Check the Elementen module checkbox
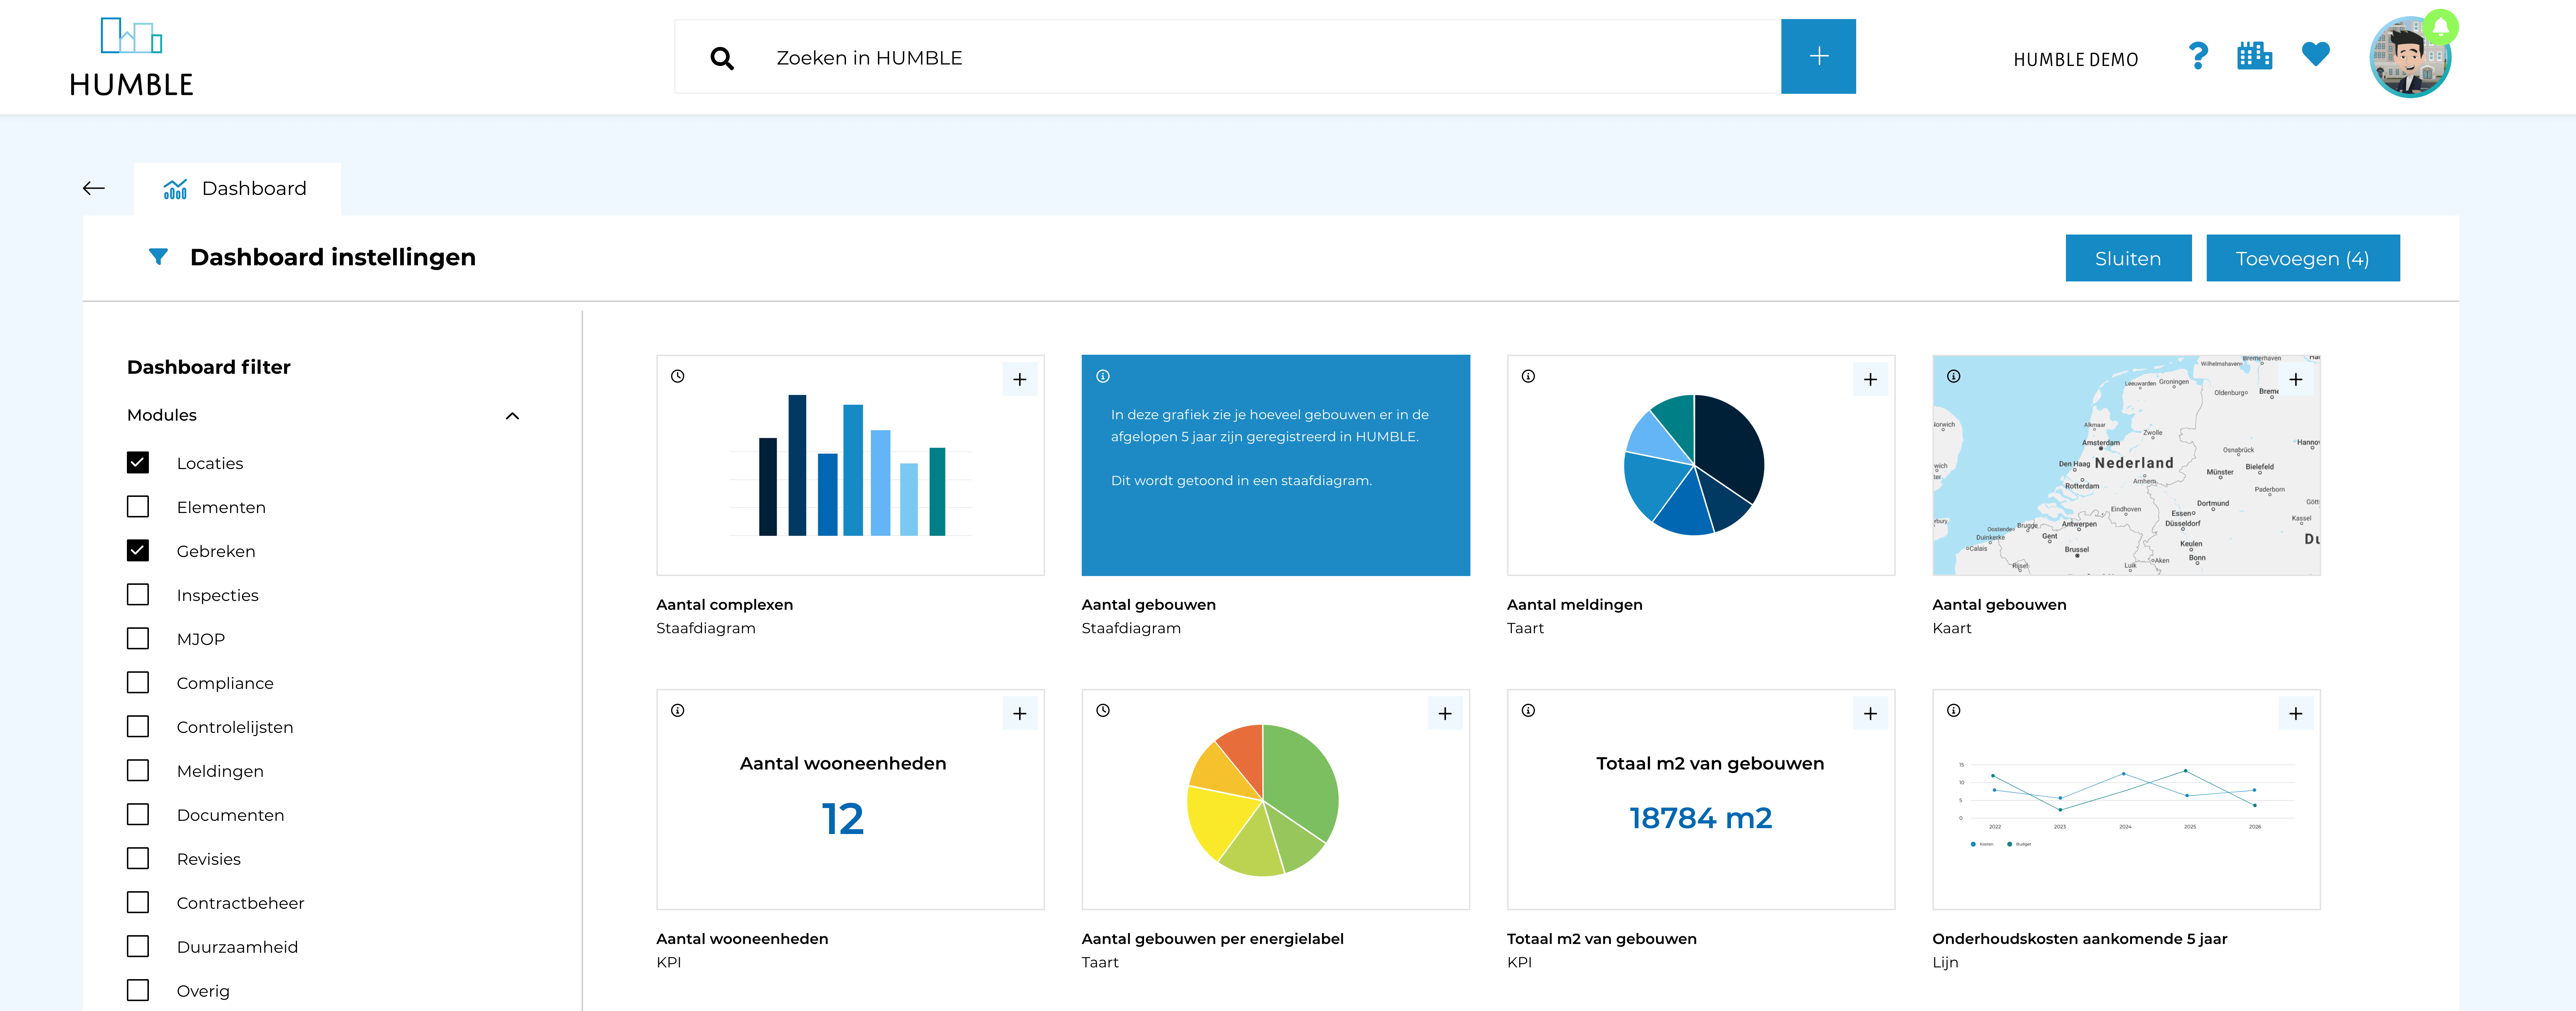 point(138,506)
